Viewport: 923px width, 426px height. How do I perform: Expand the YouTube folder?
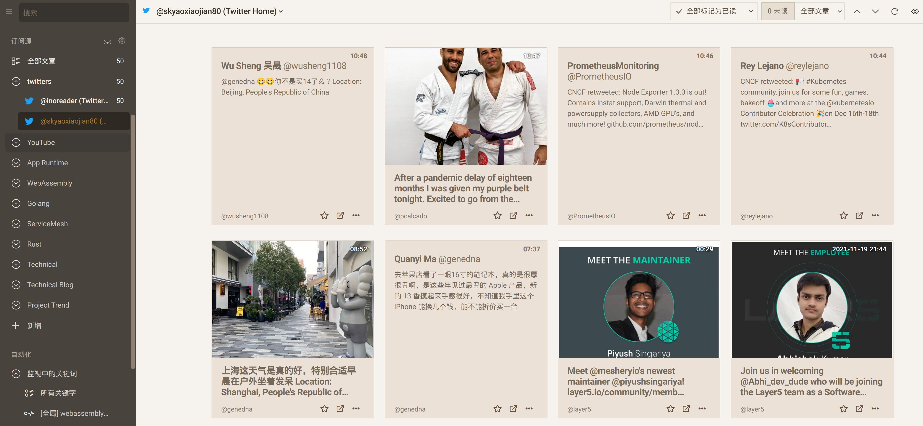[16, 143]
